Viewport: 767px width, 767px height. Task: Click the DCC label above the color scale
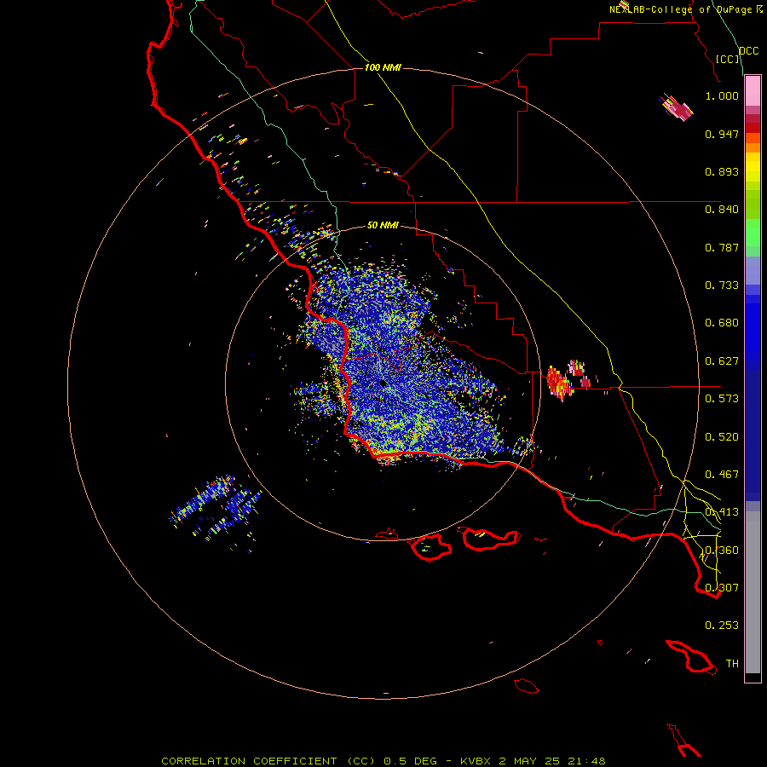(748, 51)
